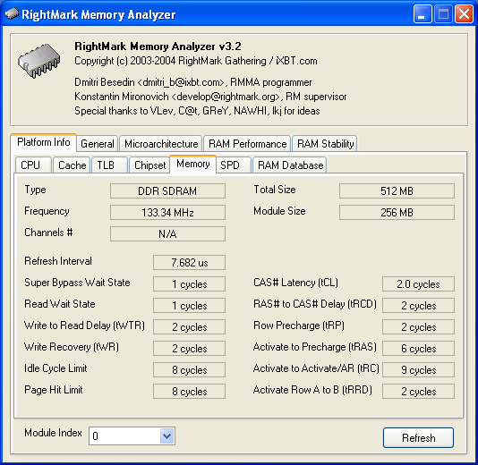The image size is (478, 465).
Task: Click the N/A channels value
Action: (x=167, y=234)
